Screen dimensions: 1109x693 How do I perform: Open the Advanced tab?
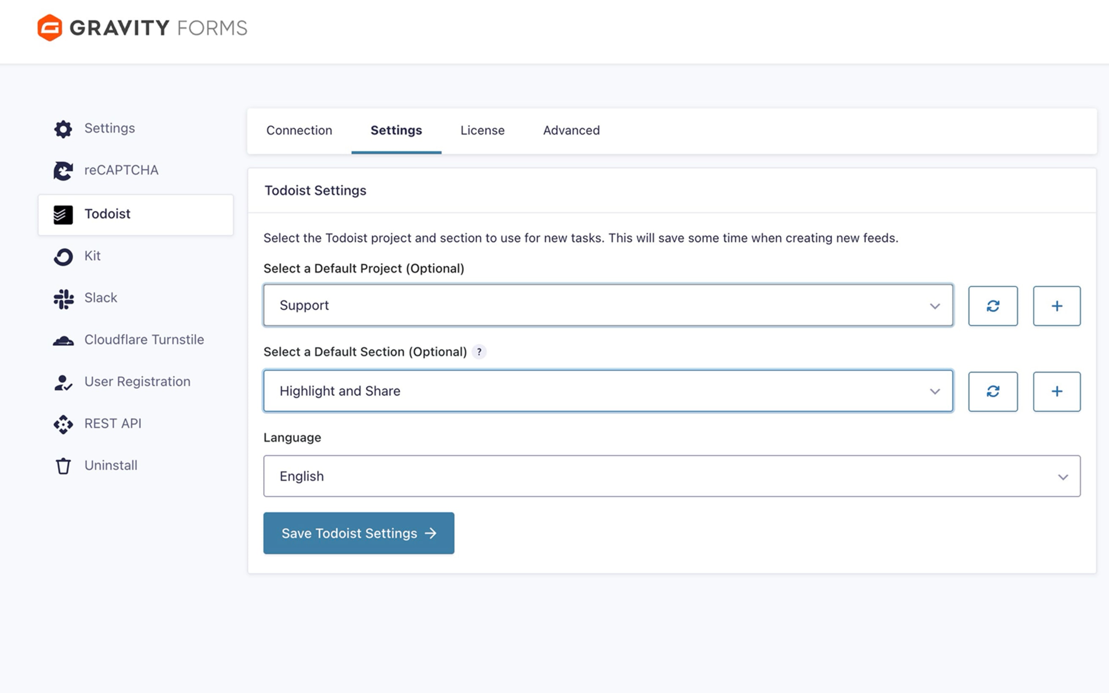[571, 131]
